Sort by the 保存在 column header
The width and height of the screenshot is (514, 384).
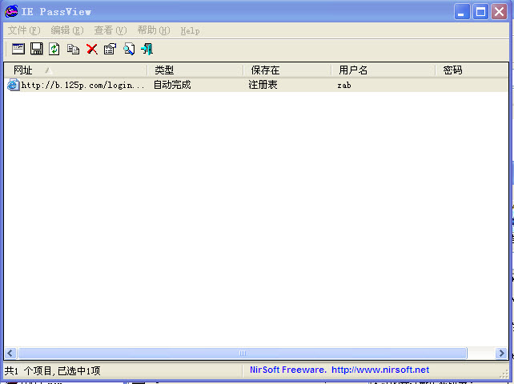point(287,70)
